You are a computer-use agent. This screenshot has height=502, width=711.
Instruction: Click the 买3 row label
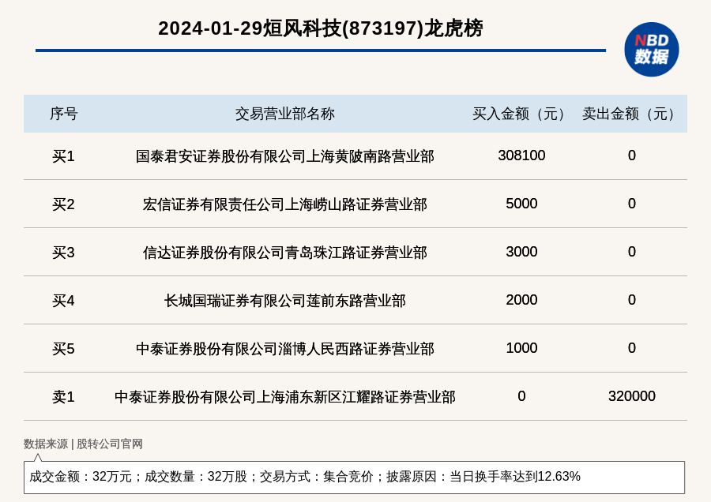(63, 253)
